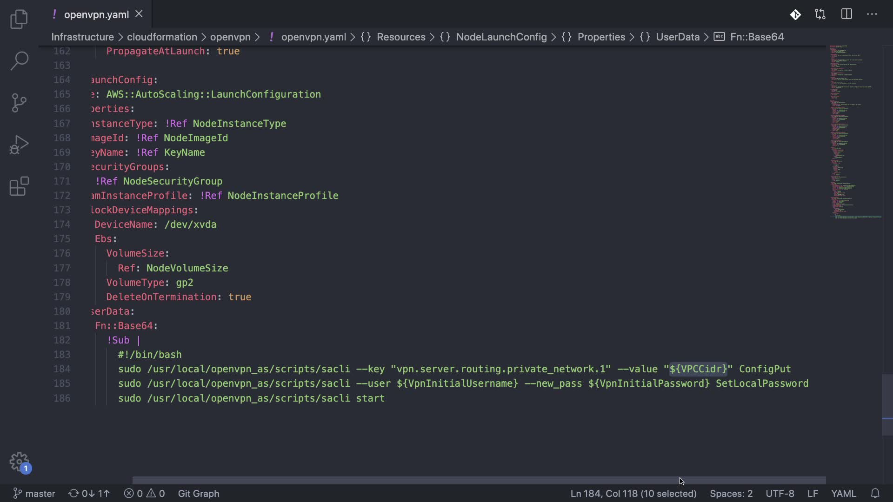Viewport: 893px width, 502px height.
Task: Open the UserData breadcrumb item
Action: pos(677,37)
